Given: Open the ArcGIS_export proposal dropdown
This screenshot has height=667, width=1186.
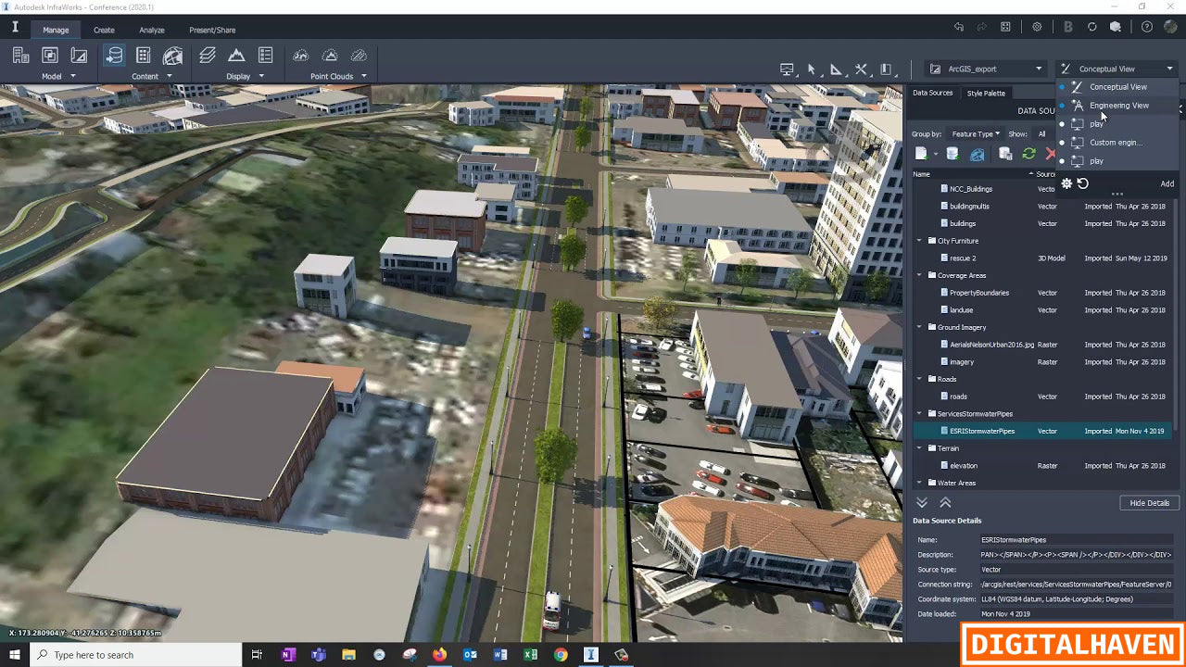Looking at the screenshot, I should [986, 69].
